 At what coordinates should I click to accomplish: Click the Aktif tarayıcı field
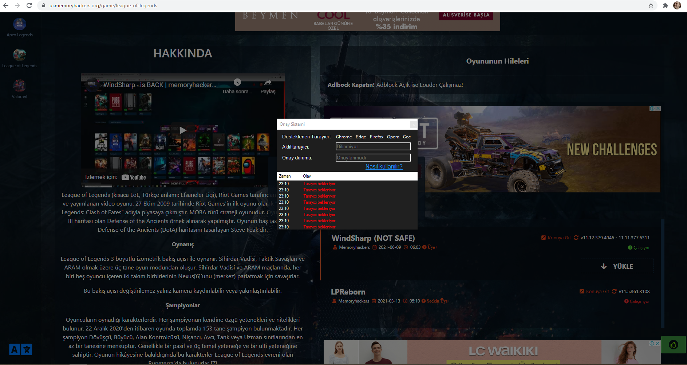pyautogui.click(x=373, y=146)
